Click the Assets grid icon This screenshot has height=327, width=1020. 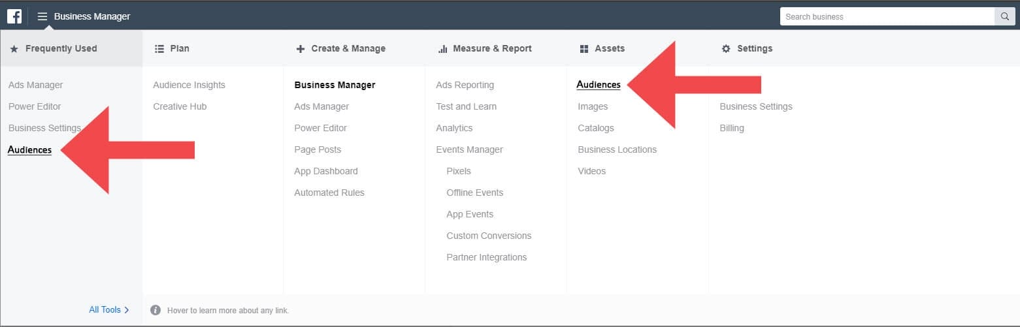click(x=584, y=49)
